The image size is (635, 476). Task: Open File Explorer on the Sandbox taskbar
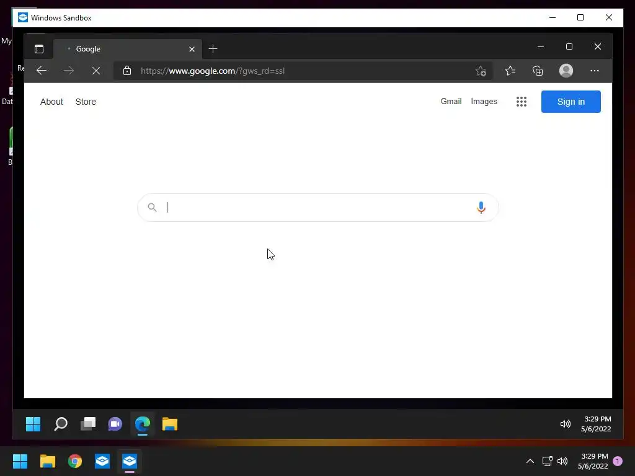[x=170, y=424]
